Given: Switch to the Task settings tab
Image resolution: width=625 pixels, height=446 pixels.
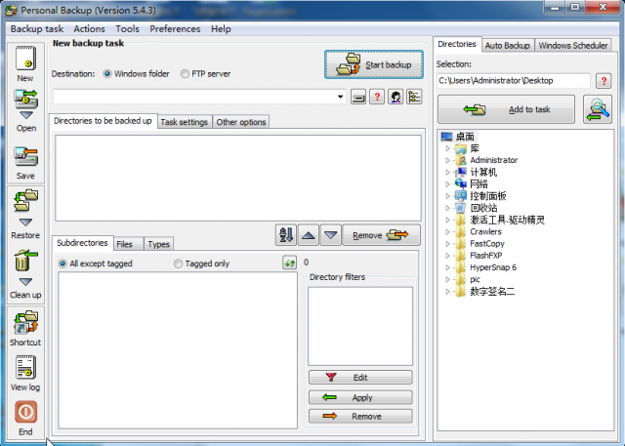Looking at the screenshot, I should point(184,122).
